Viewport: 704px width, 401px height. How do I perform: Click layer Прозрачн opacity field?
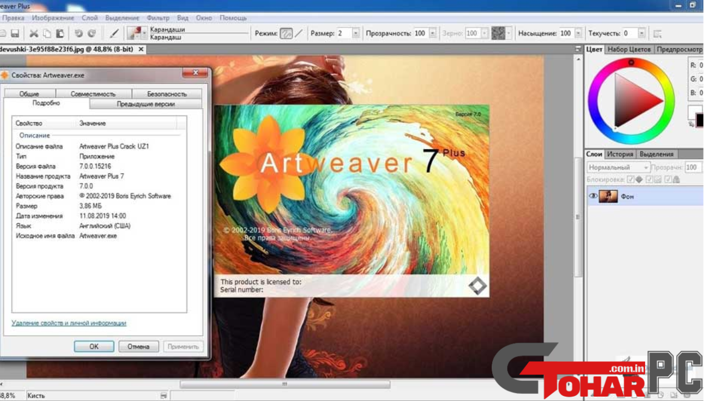[692, 167]
